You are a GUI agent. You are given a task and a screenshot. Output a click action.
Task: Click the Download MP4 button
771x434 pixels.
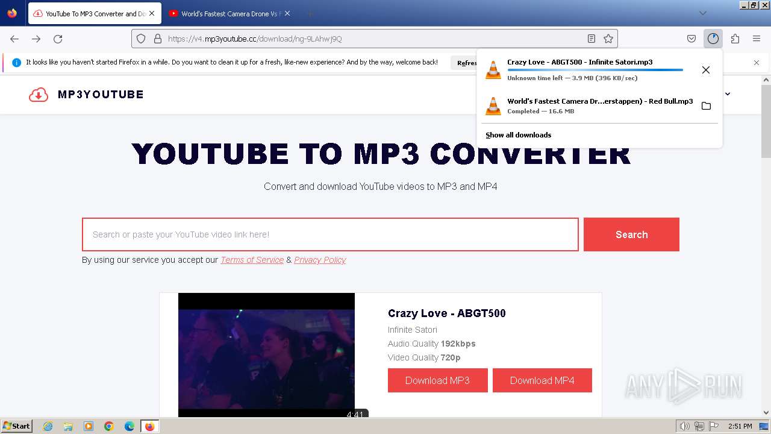[542, 380]
